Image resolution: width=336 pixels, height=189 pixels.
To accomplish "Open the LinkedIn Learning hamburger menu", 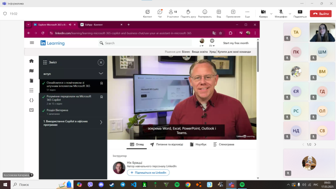I will point(32,43).
